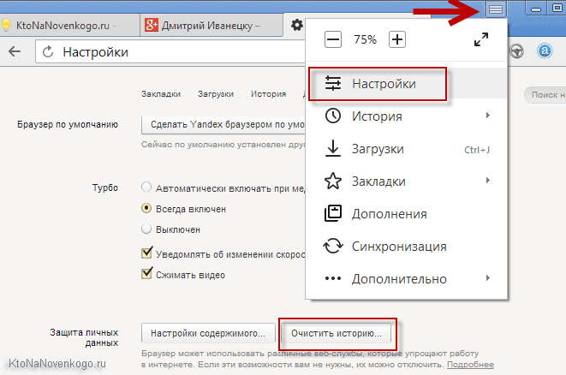
Task: Select the Всегда включен radio button
Action: (x=146, y=208)
